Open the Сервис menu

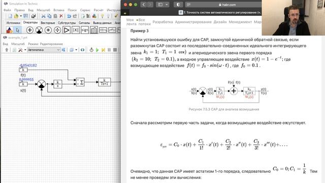pos(85,10)
